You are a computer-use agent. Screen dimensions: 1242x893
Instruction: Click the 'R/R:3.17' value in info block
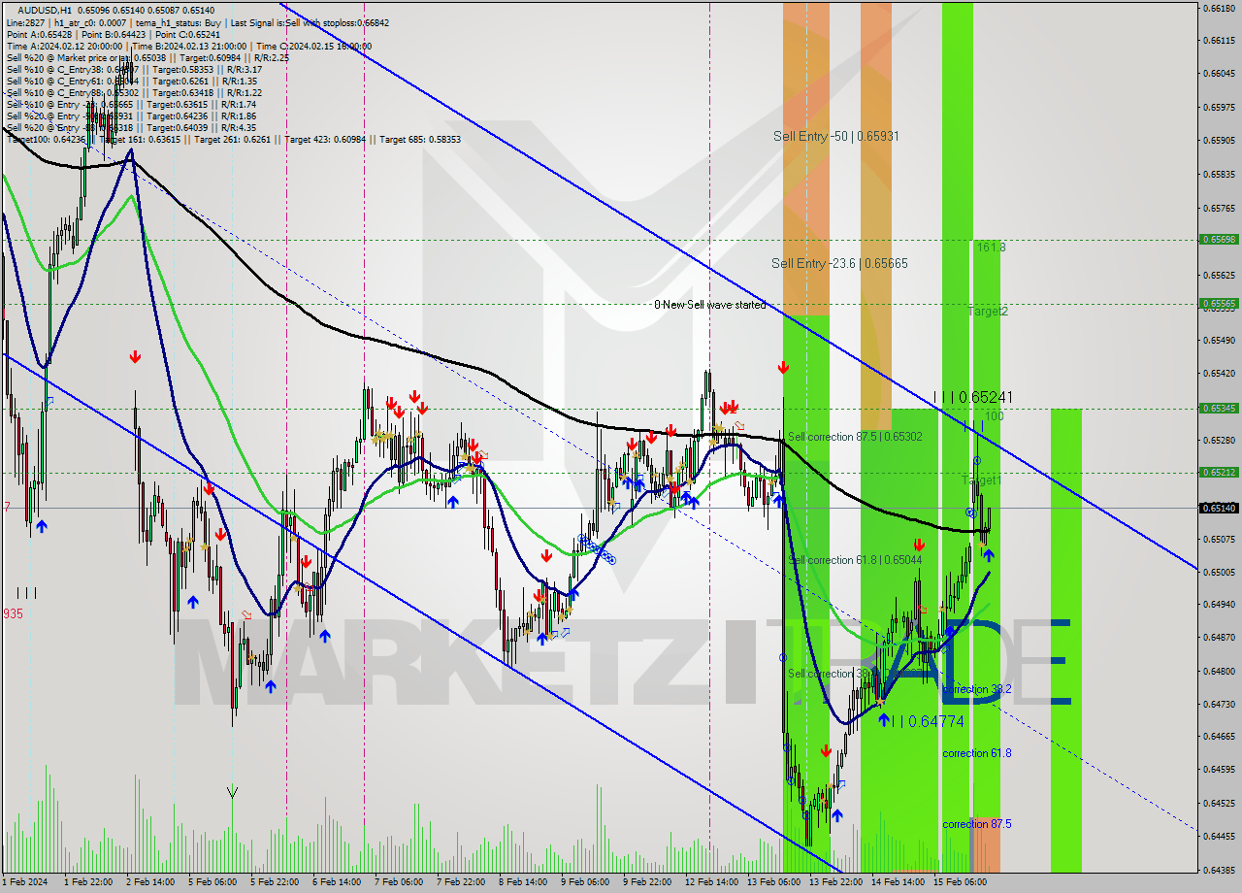point(243,69)
